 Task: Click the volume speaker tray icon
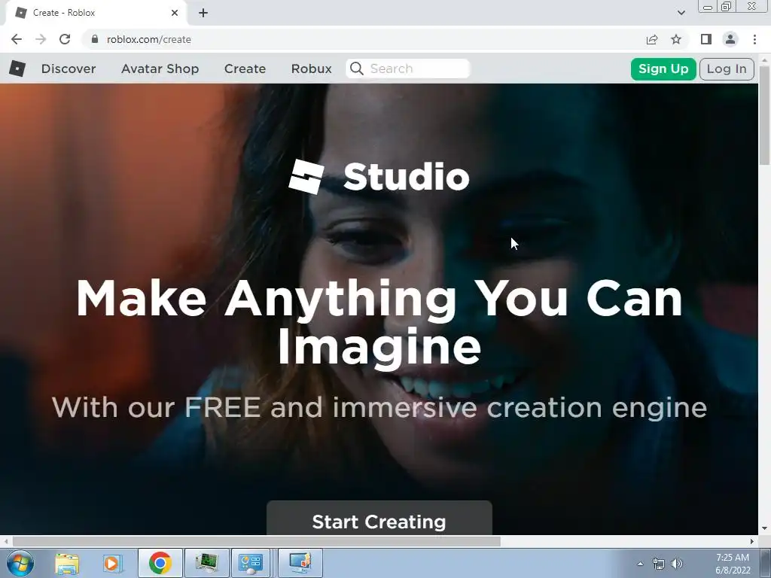(x=677, y=564)
